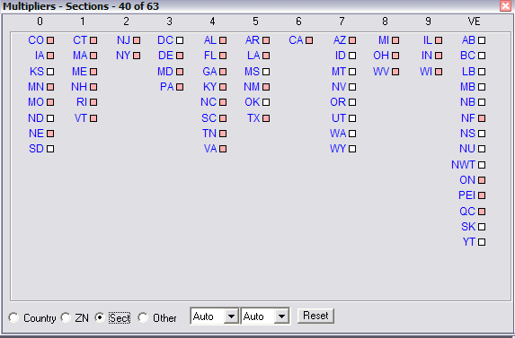Click the NY section label
Image resolution: width=515 pixels, height=338 pixels.
pos(123,56)
